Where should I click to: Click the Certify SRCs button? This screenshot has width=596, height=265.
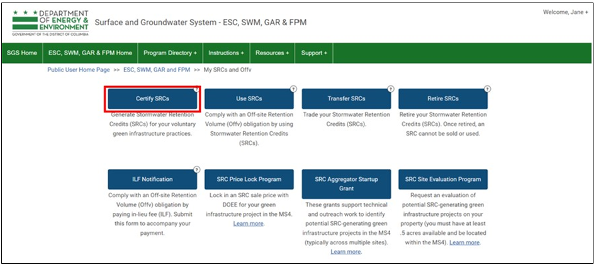click(x=152, y=99)
